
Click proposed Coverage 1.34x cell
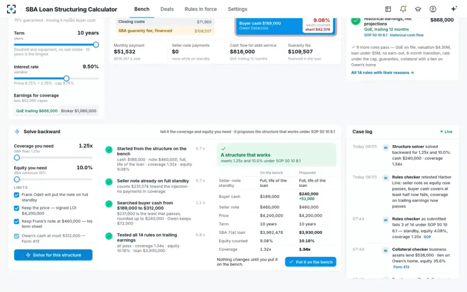304,250
